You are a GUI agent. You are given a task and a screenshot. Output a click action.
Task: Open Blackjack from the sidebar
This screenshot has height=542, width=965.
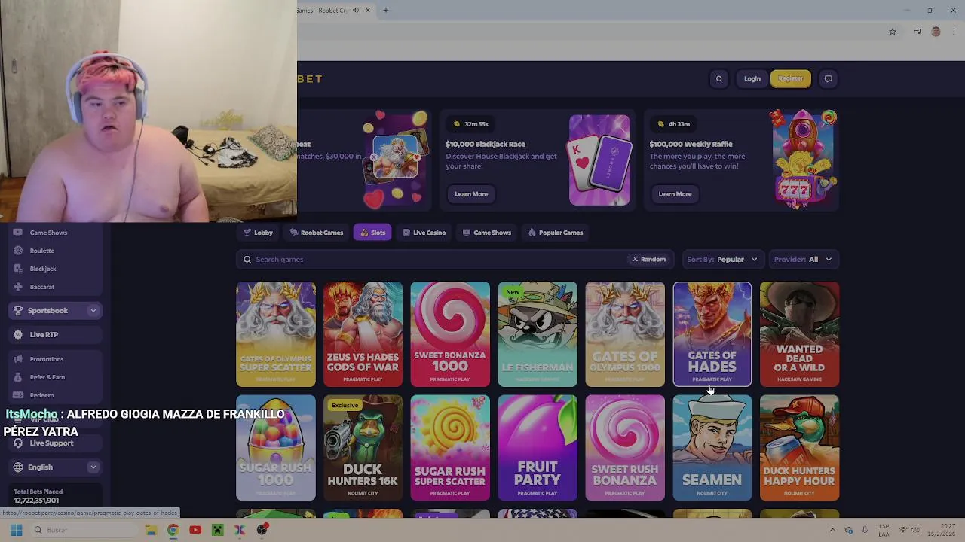(x=43, y=269)
